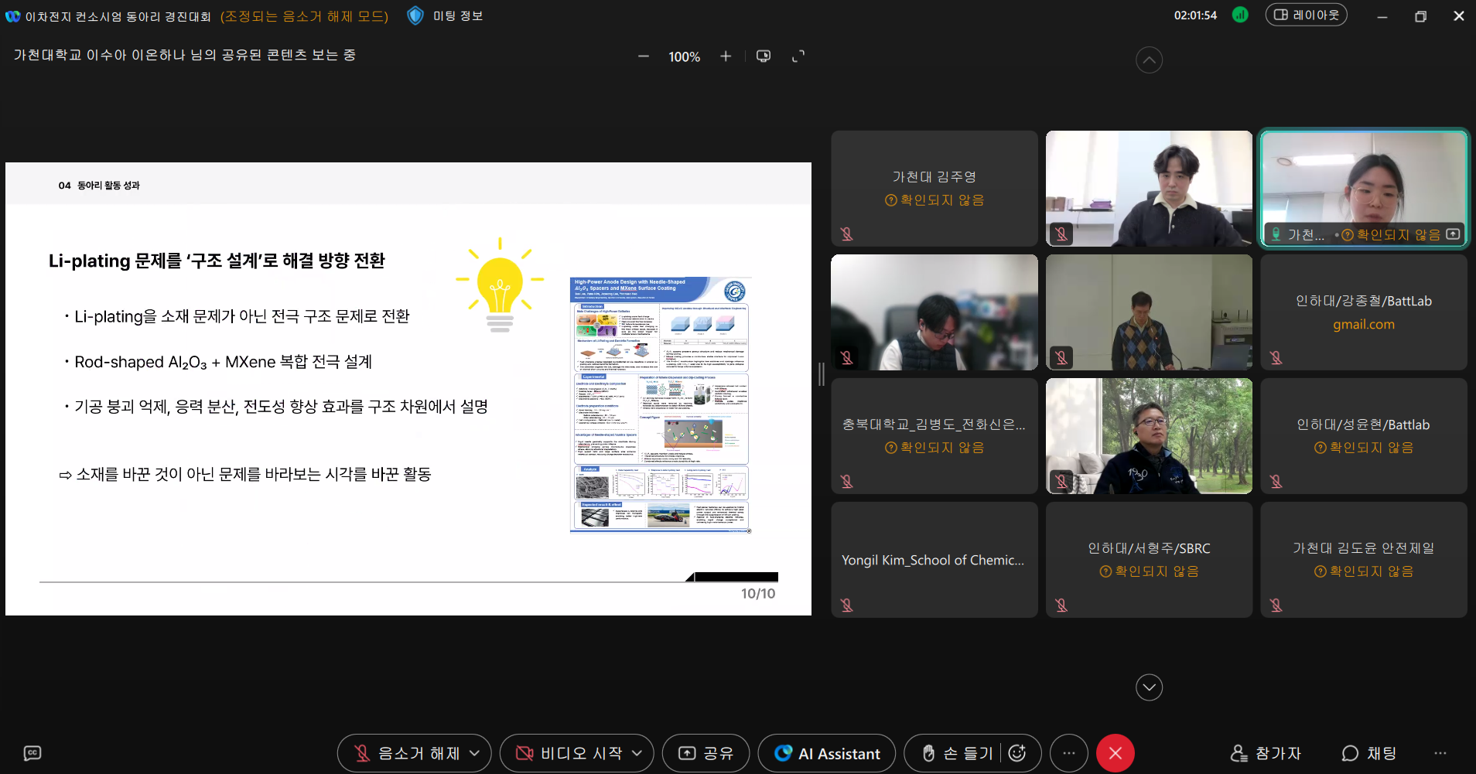This screenshot has height=774, width=1476.
Task: Open More options in the control bar
Action: click(x=1068, y=752)
